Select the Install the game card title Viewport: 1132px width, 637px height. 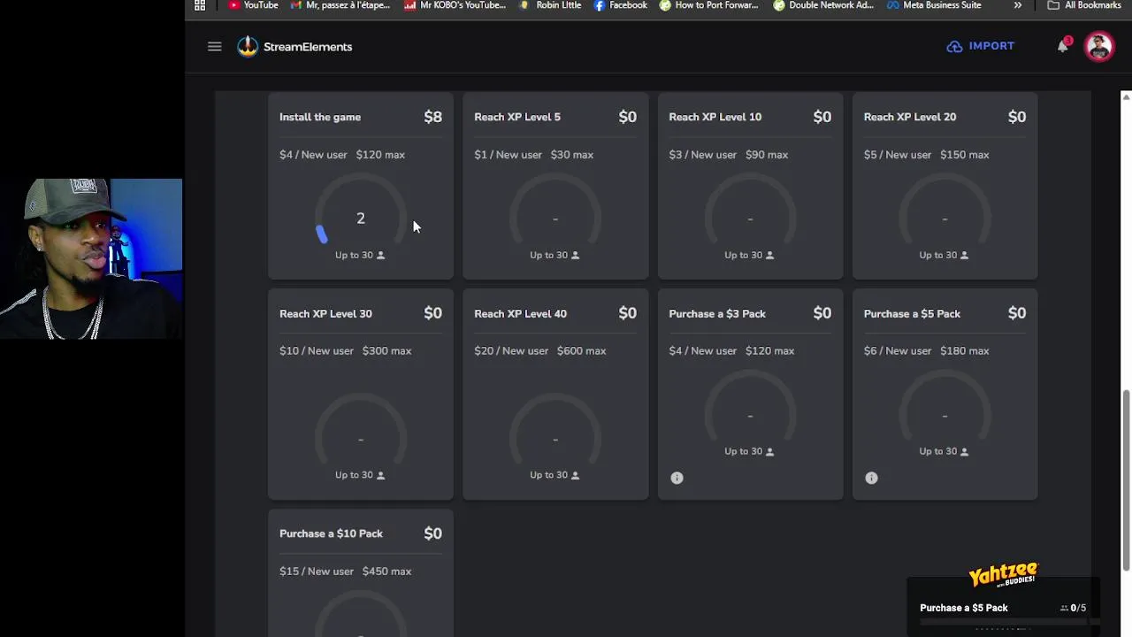[320, 117]
